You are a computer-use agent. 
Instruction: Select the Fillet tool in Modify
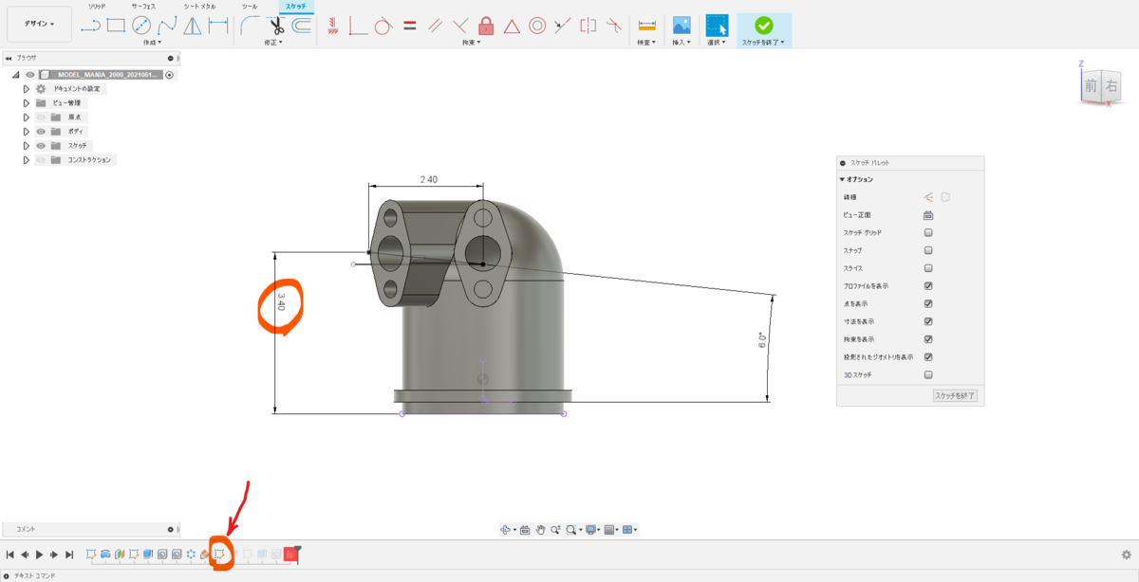pyautogui.click(x=250, y=26)
